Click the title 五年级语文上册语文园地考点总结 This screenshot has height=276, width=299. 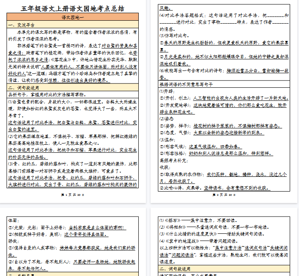click(73, 8)
